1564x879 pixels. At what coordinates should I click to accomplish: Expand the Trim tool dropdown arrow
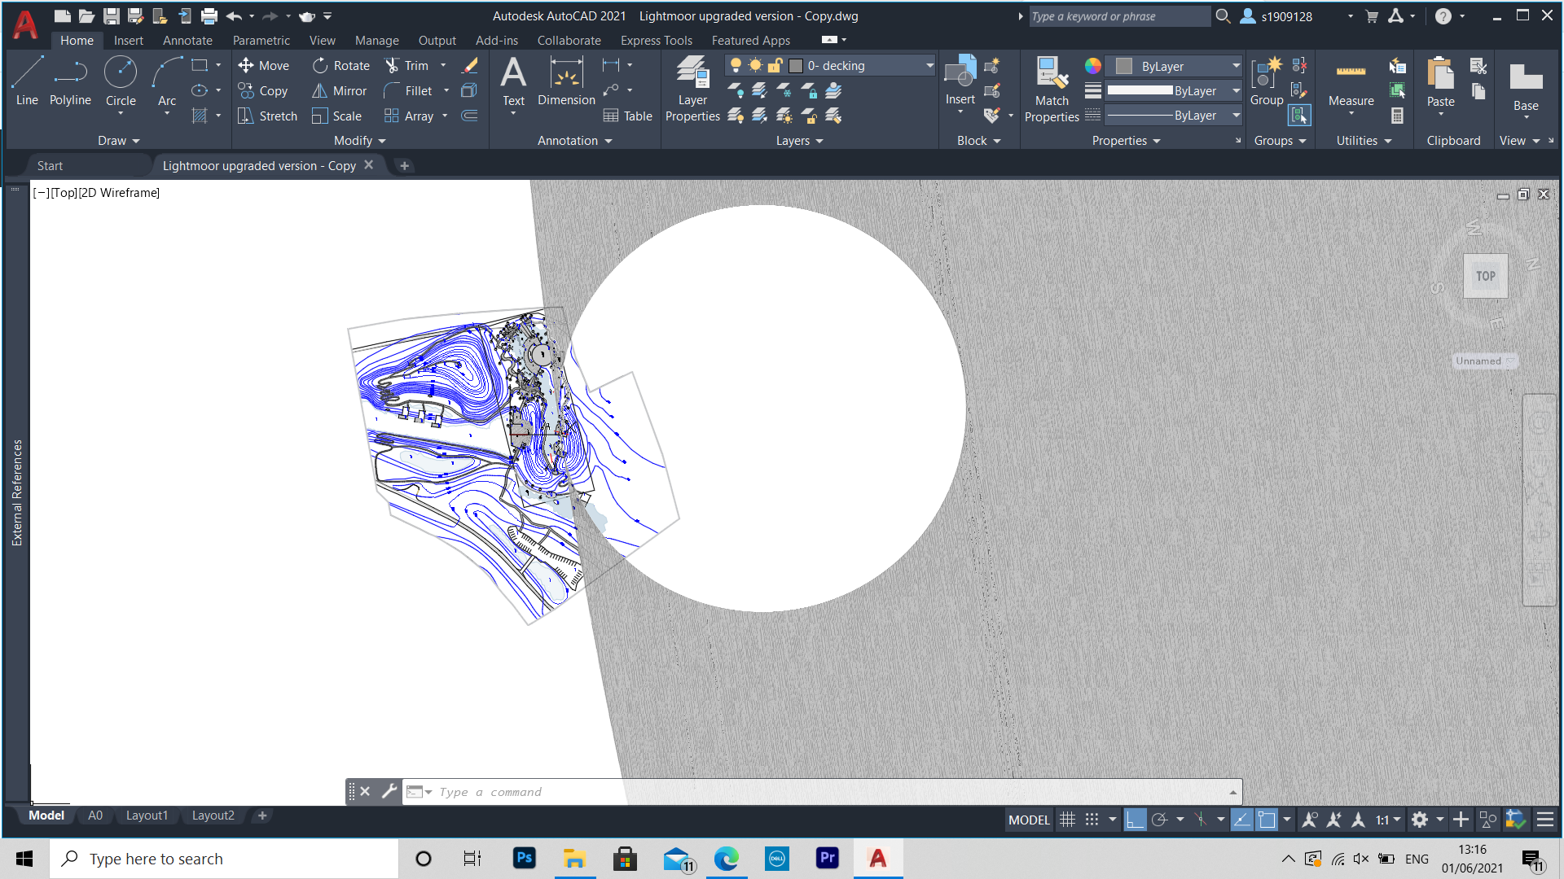pyautogui.click(x=442, y=65)
